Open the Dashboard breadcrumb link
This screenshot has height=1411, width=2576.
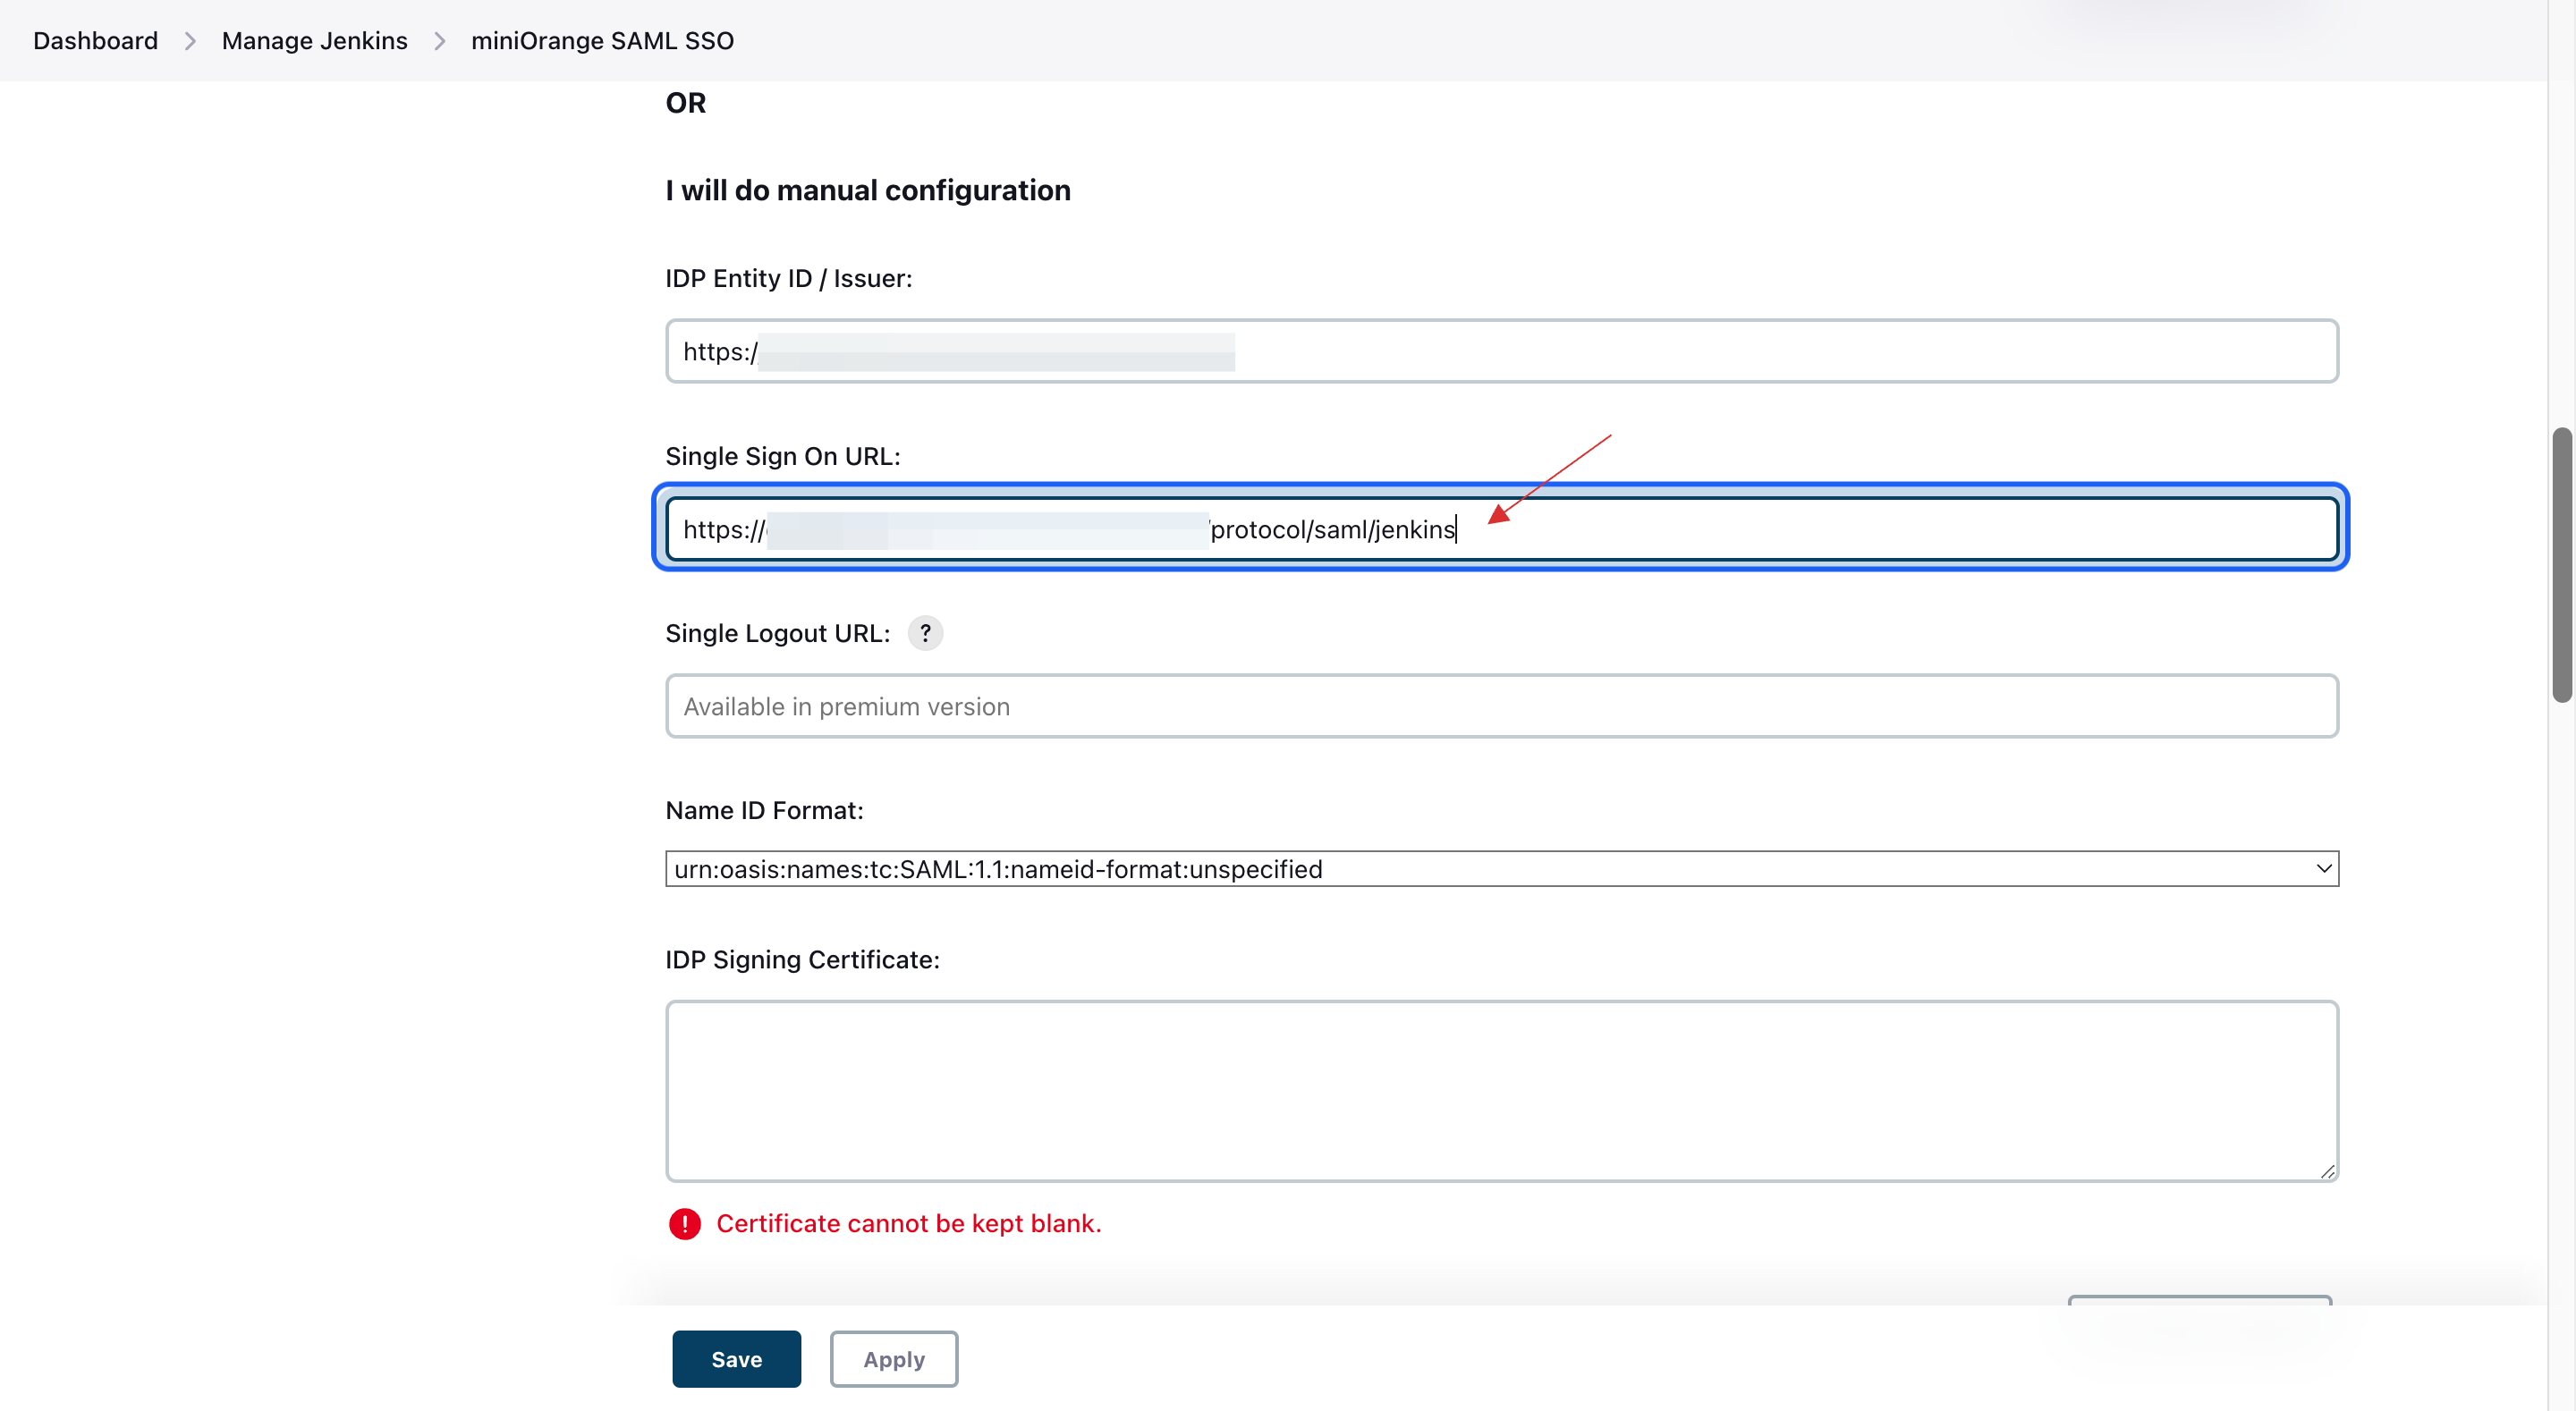point(95,41)
